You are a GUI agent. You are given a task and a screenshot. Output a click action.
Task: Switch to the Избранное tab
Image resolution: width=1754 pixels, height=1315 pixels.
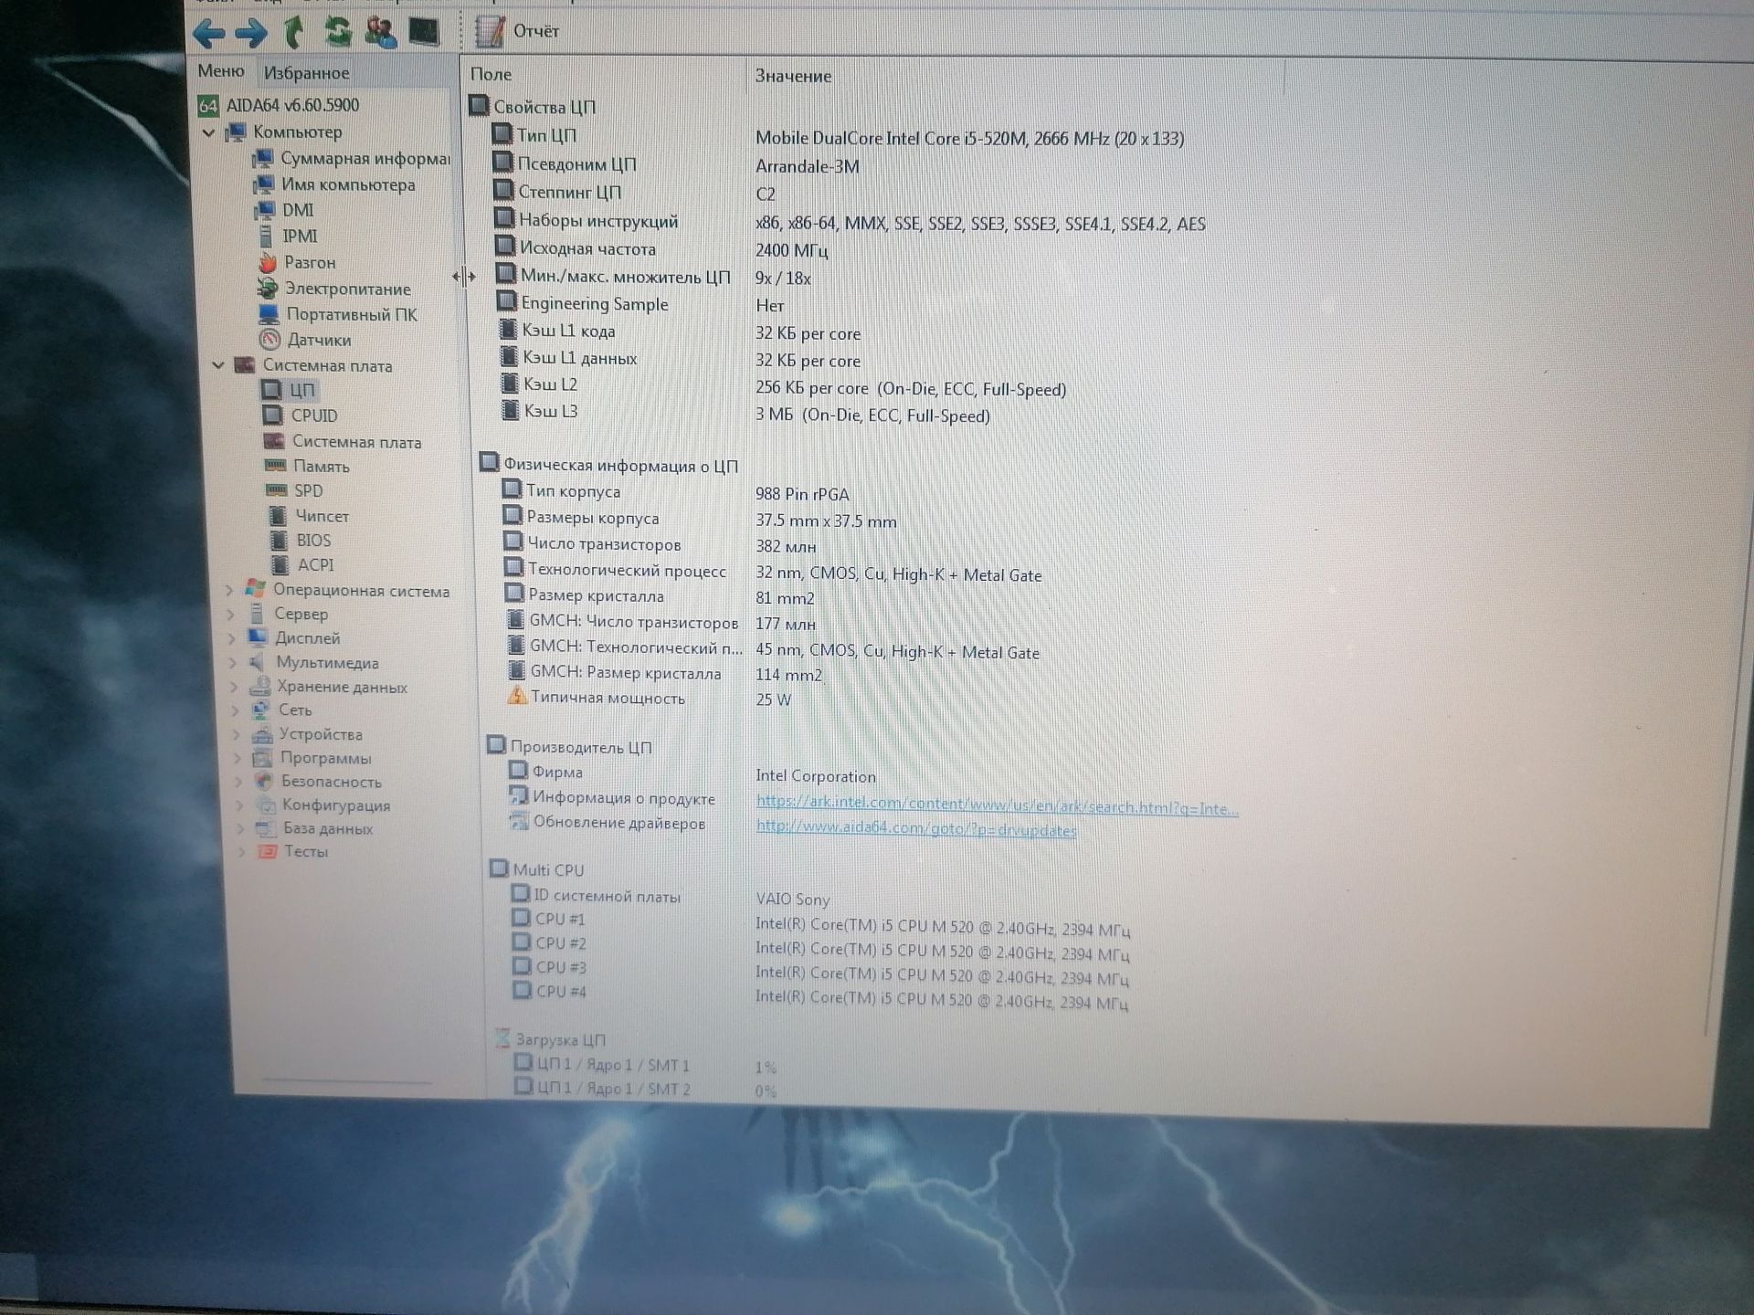tap(306, 73)
